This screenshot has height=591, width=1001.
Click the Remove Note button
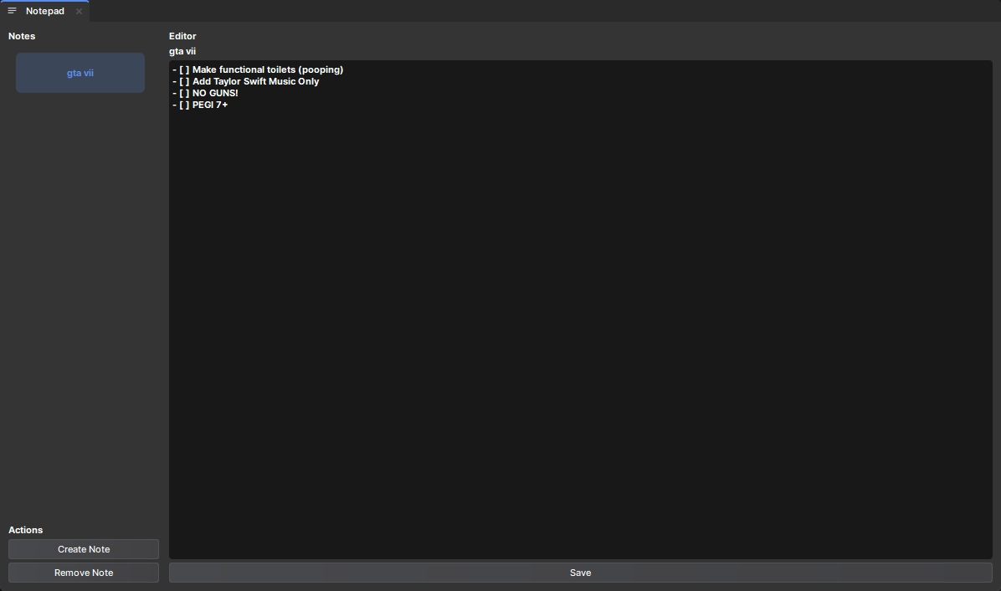pyautogui.click(x=84, y=573)
